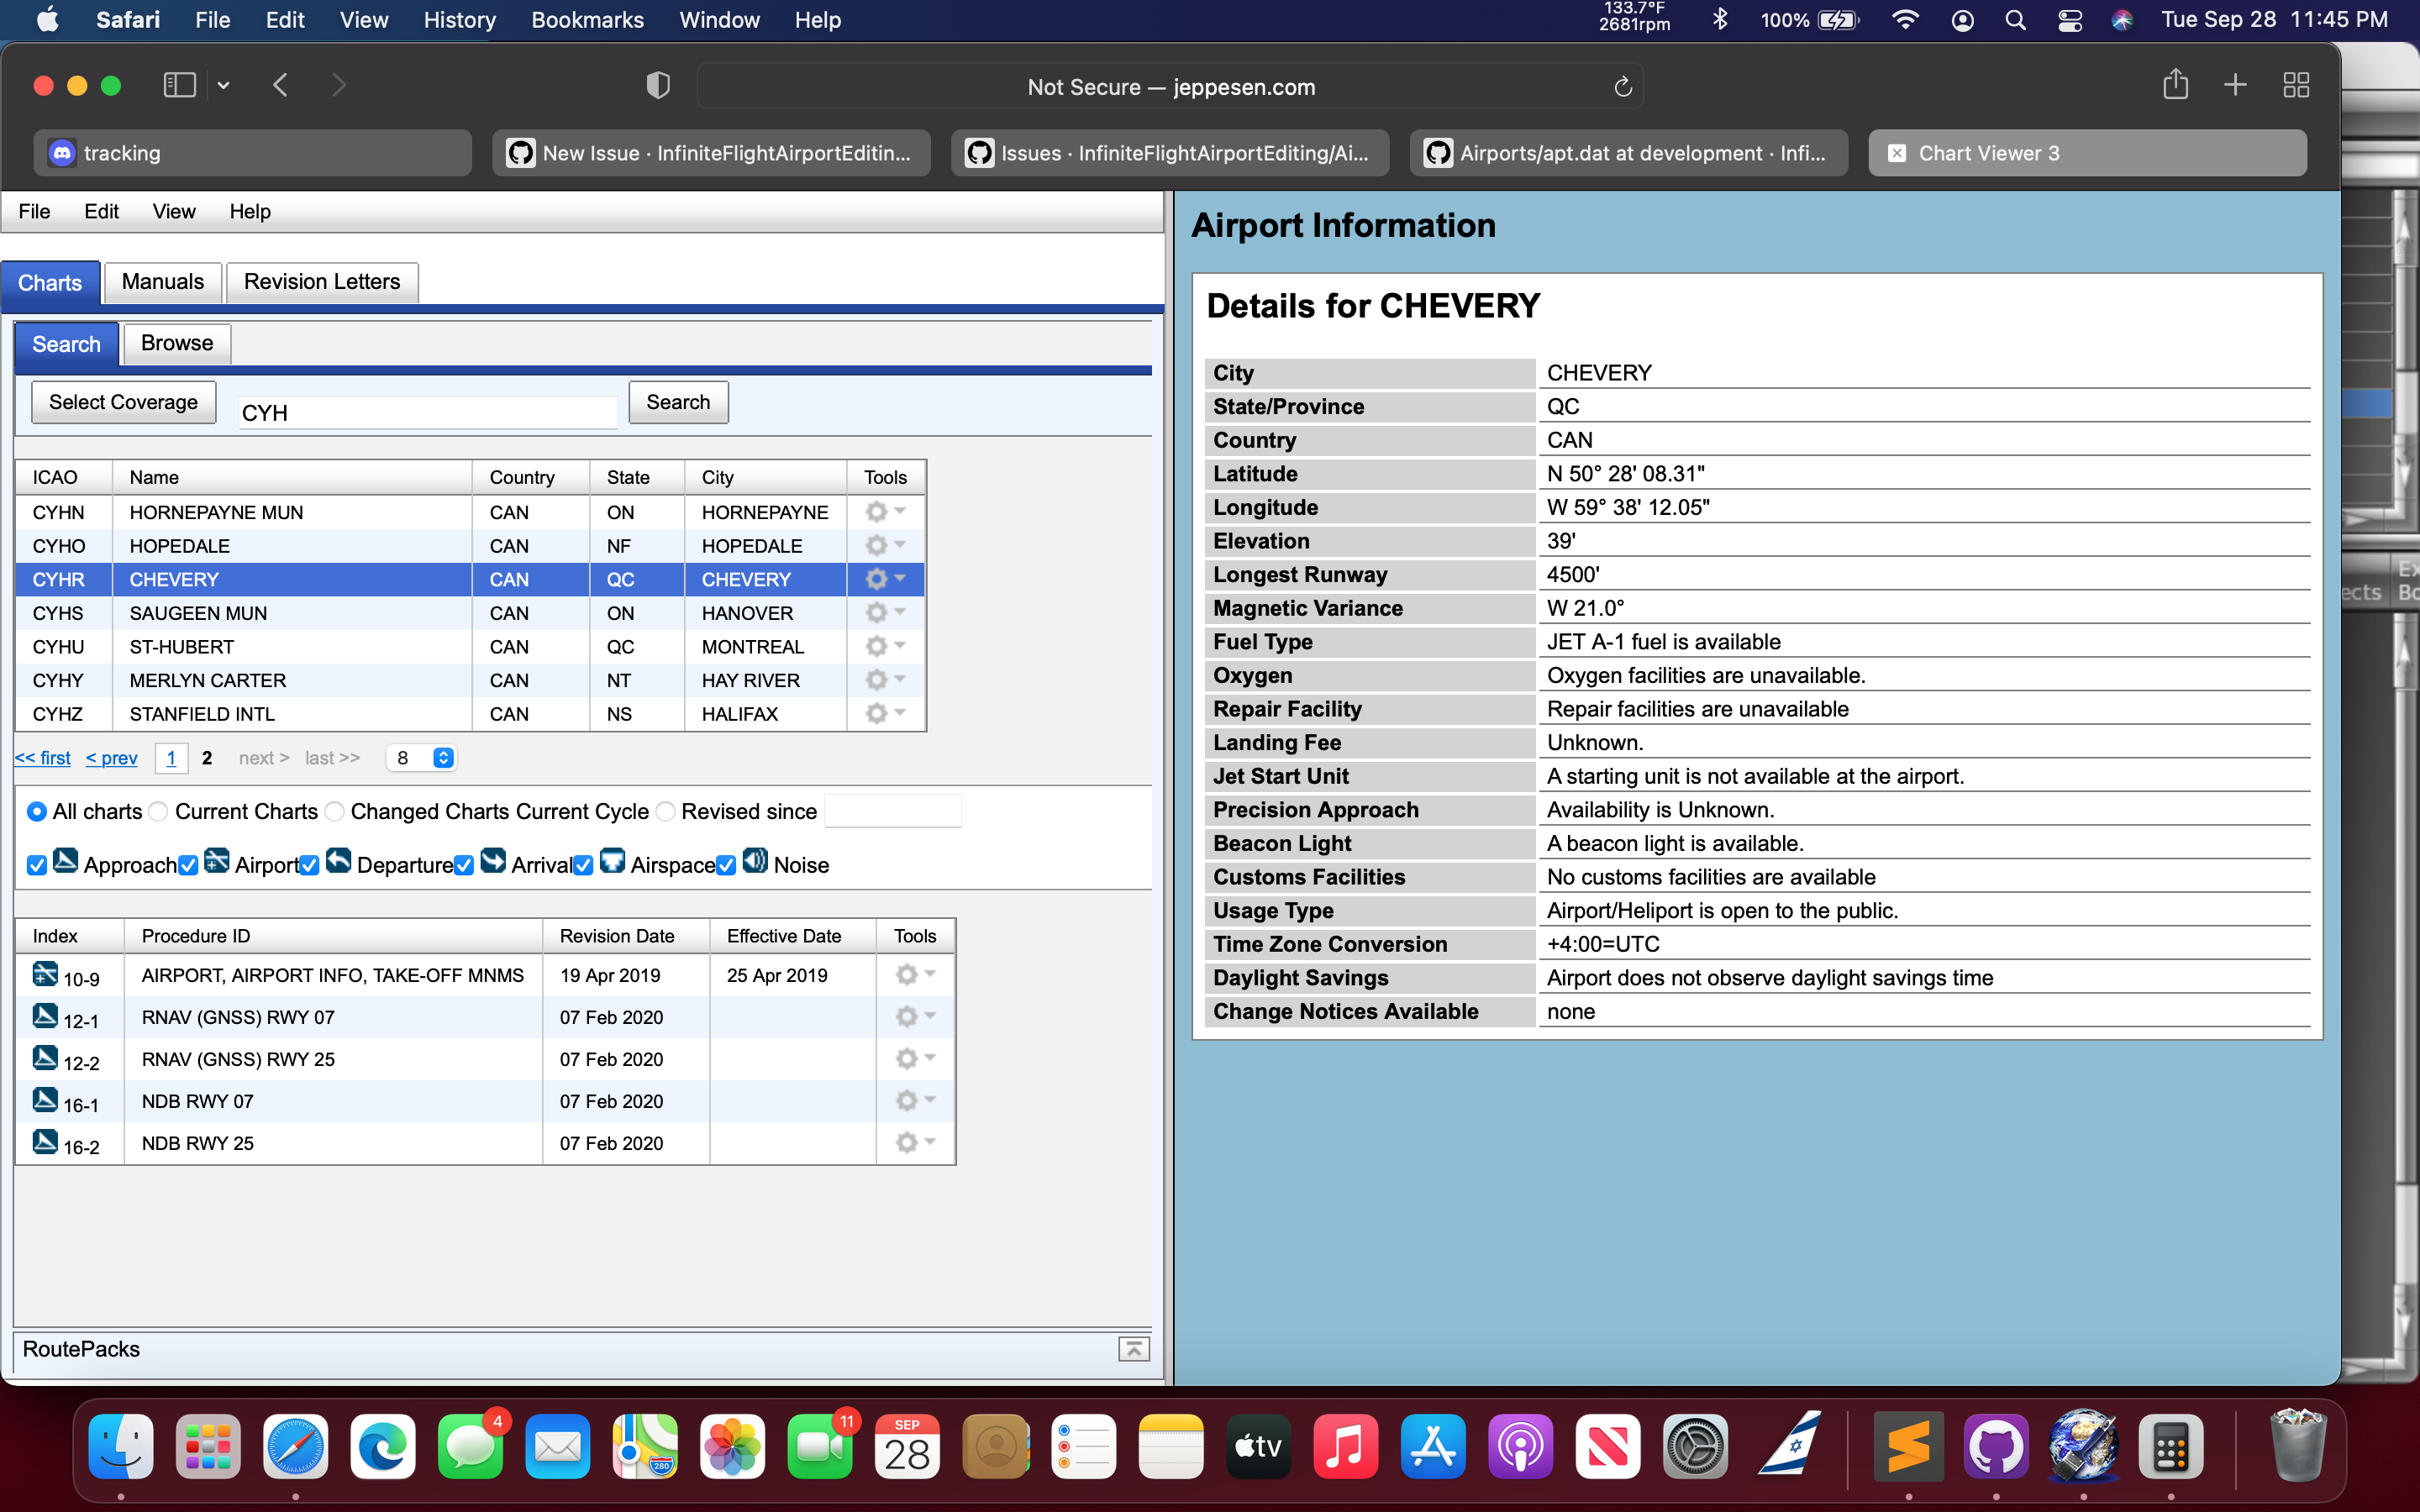Screen dimensions: 2420x1512
Task: Click the 12-1 approach chart icon
Action: point(45,1015)
